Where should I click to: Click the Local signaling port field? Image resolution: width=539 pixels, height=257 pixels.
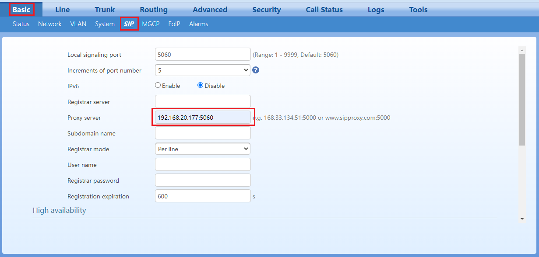click(202, 55)
